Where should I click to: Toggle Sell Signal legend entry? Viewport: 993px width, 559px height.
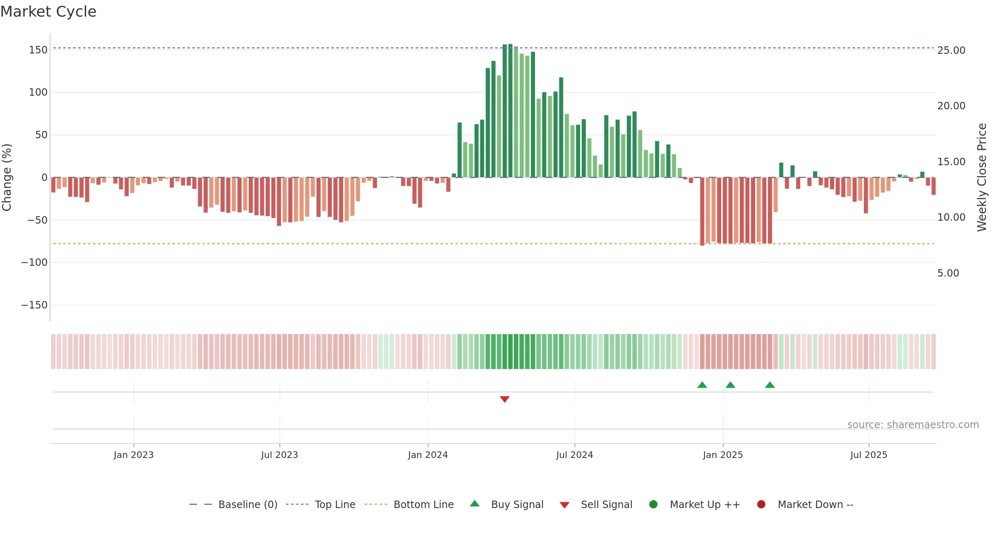596,504
